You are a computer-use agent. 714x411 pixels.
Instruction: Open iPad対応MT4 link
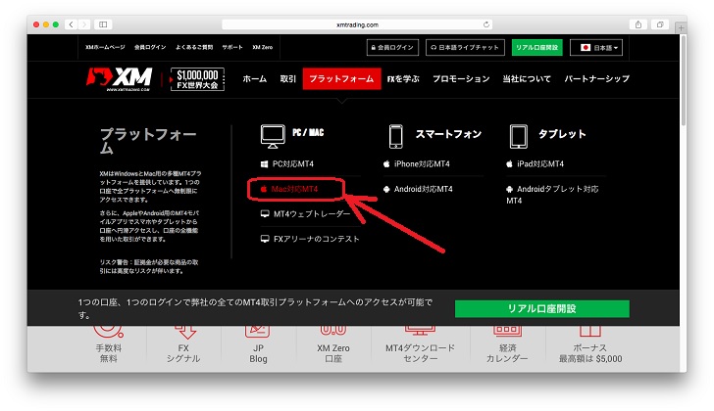coord(535,164)
